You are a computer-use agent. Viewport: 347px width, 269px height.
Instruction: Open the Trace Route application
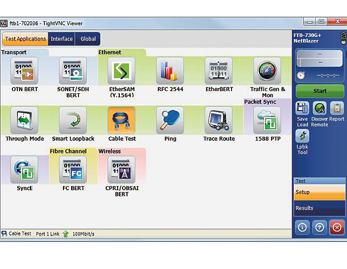pyautogui.click(x=219, y=120)
